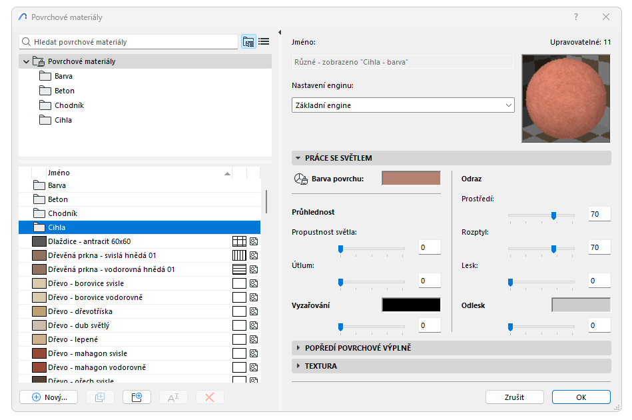The width and height of the screenshot is (632, 420).
Task: Open Vyzařování black color swatch
Action: (411, 305)
